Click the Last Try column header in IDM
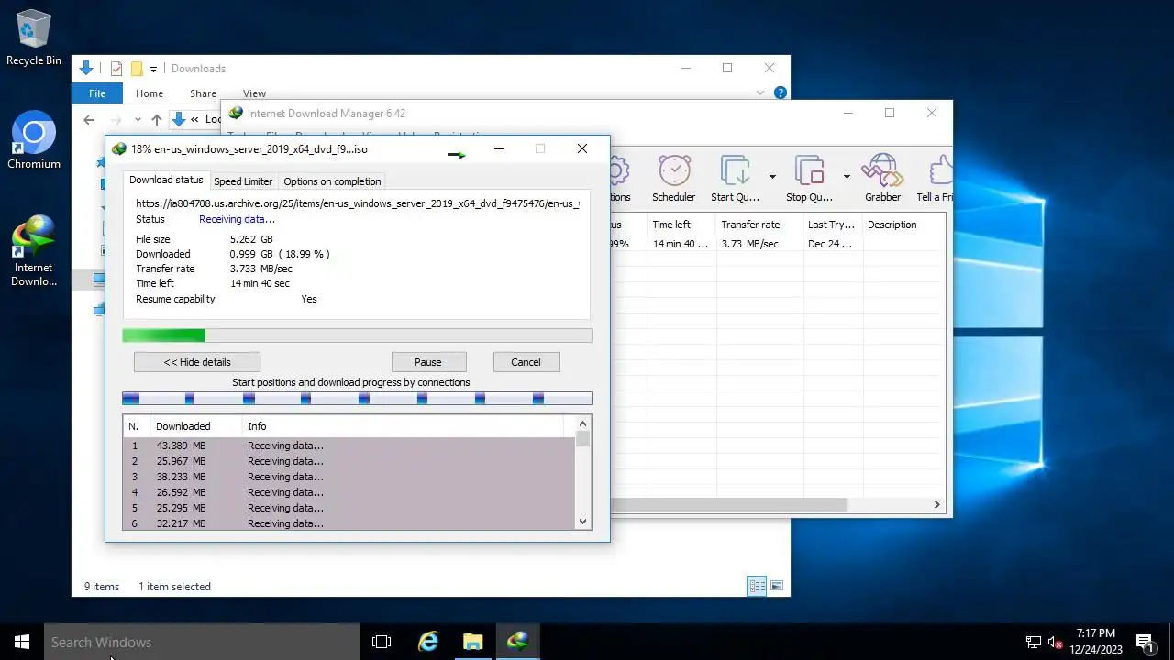The image size is (1174, 660). pos(832,225)
